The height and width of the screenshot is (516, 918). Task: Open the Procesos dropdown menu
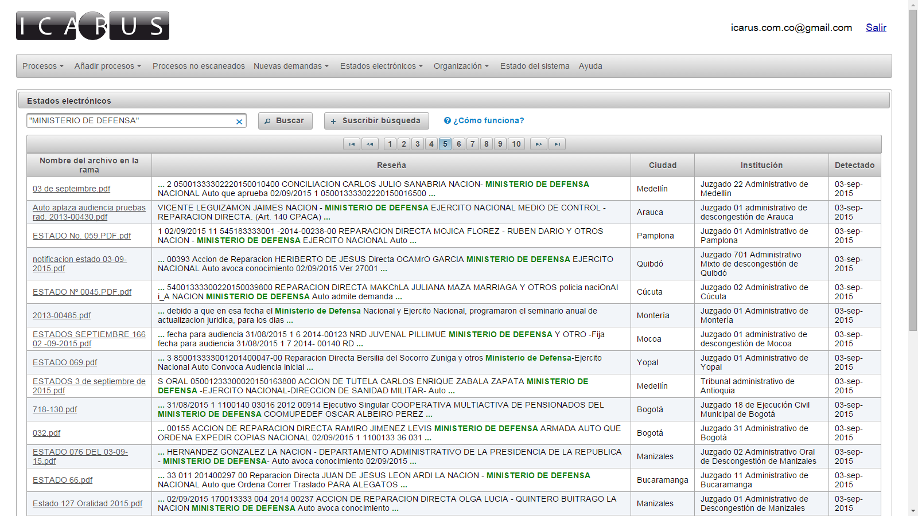click(43, 66)
